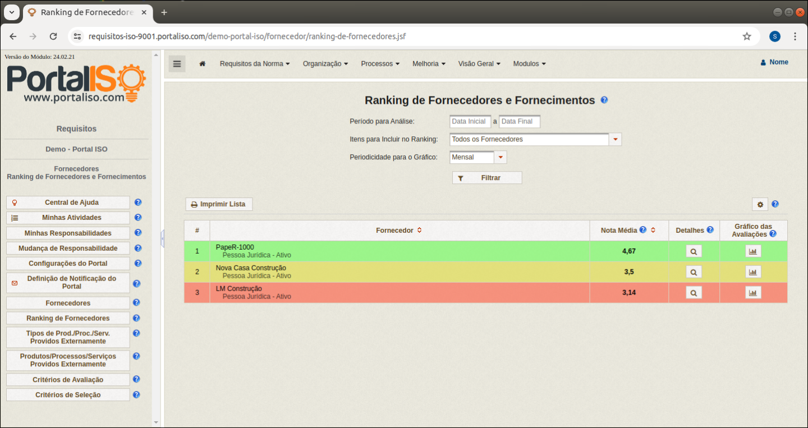Open help icon beside Configurações do Portal
This screenshot has height=428, width=808.
pos(138,263)
